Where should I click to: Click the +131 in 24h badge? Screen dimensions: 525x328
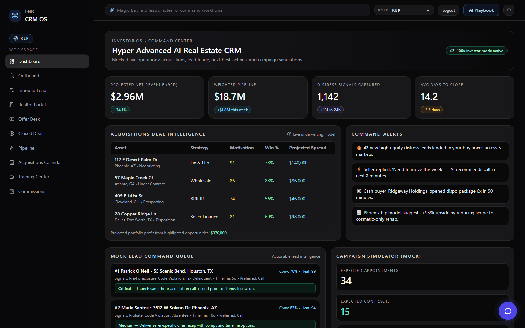click(x=330, y=110)
